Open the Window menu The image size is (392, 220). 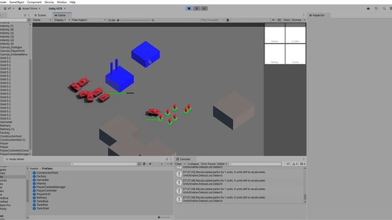(x=62, y=2)
